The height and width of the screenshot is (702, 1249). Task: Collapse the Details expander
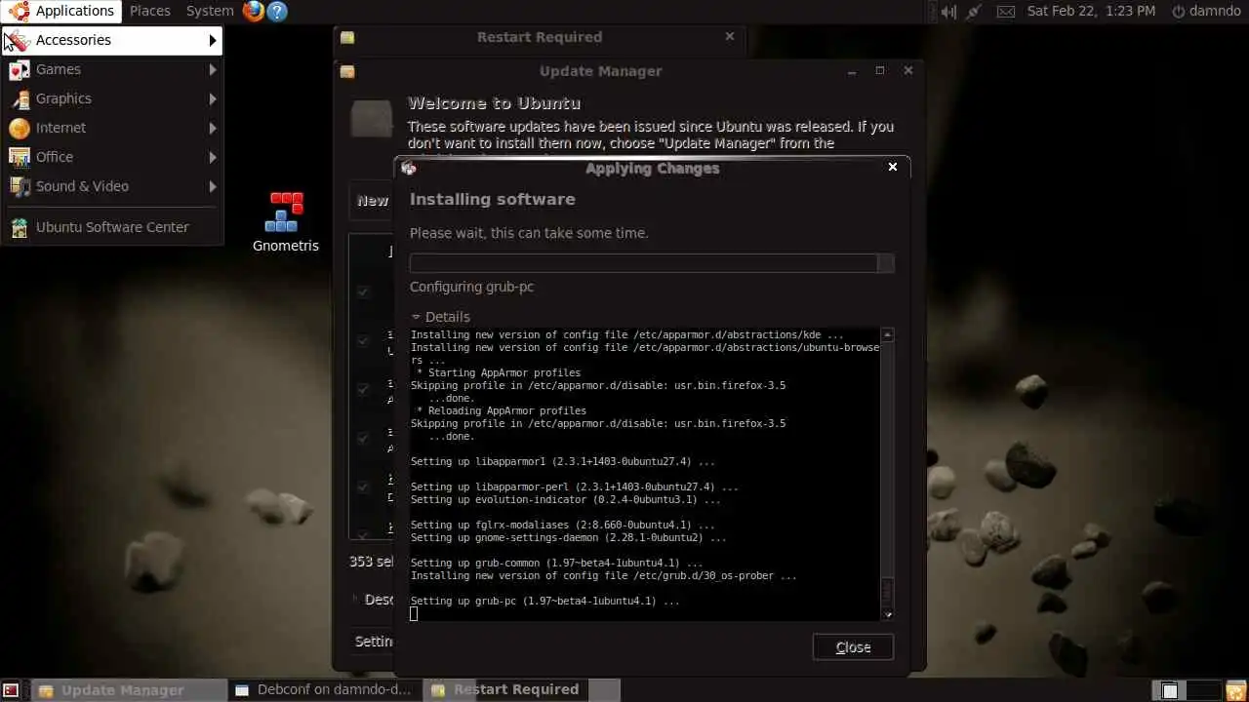pyautogui.click(x=416, y=317)
